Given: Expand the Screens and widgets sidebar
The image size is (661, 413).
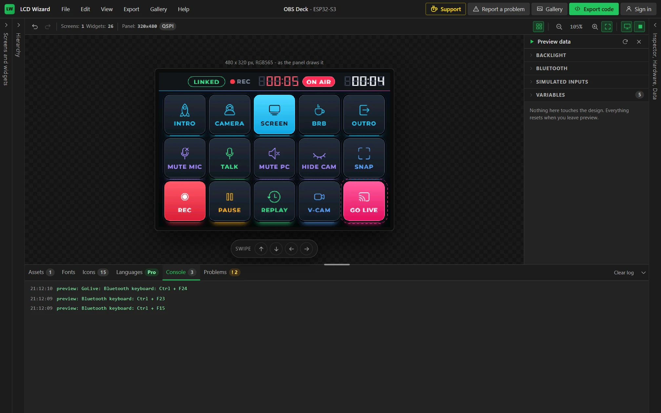Looking at the screenshot, I should (6, 25).
